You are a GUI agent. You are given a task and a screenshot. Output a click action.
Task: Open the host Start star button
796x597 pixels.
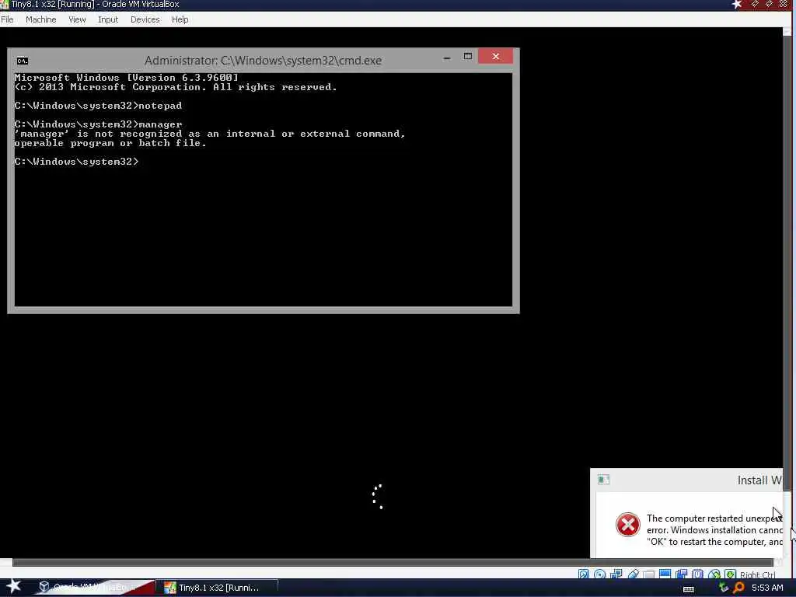click(x=14, y=586)
